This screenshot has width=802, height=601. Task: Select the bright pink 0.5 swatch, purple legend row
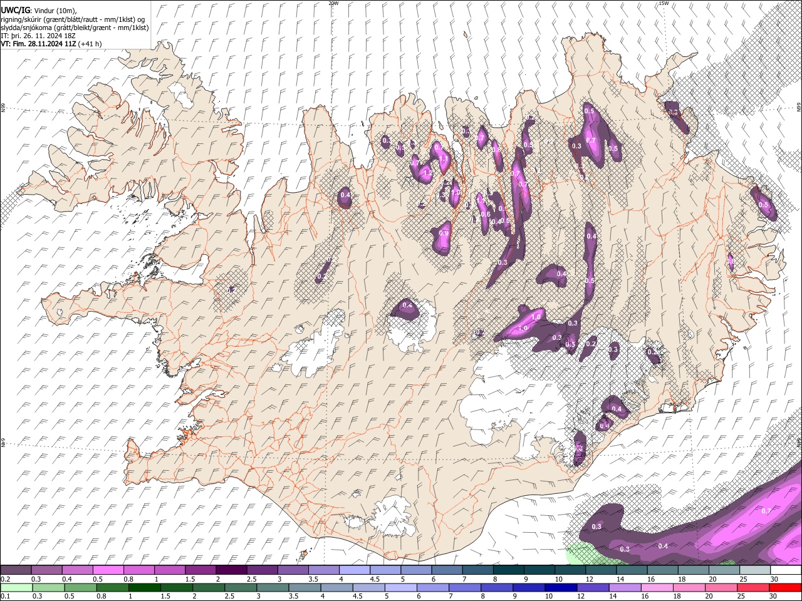[x=108, y=570]
